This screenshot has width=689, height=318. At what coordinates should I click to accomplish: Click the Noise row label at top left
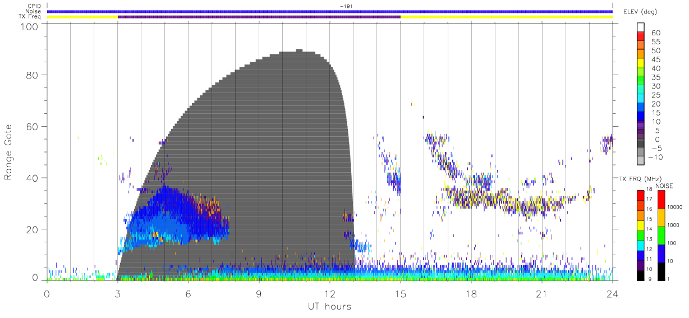(x=33, y=11)
